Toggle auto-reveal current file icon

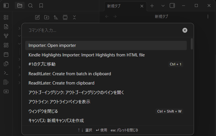(x=65, y=17)
